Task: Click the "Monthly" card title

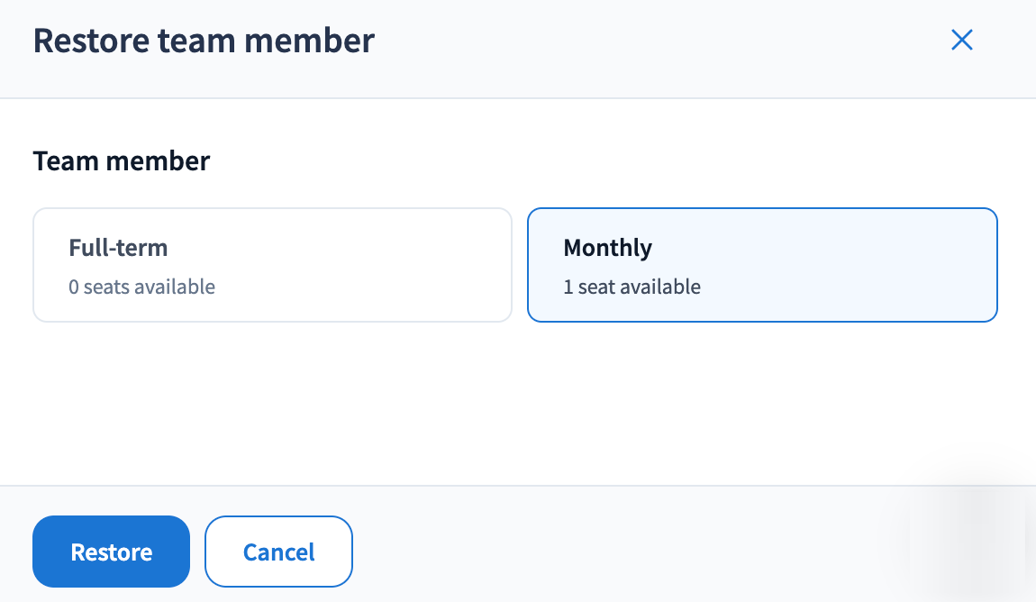Action: [x=607, y=248]
